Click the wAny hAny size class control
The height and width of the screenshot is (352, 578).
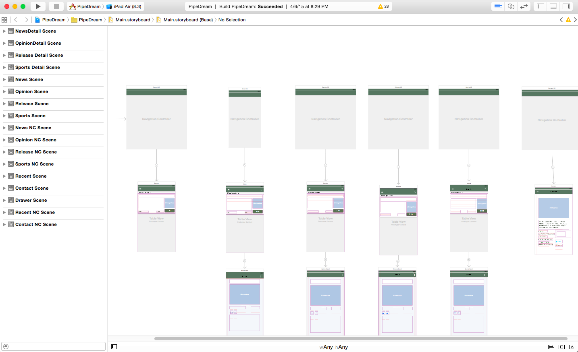tap(333, 347)
